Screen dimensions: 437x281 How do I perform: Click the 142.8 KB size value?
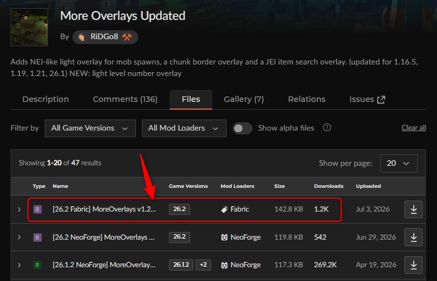pyautogui.click(x=288, y=209)
